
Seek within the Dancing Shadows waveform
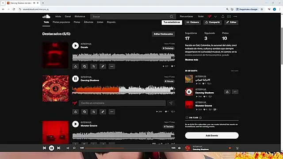[x=123, y=90]
